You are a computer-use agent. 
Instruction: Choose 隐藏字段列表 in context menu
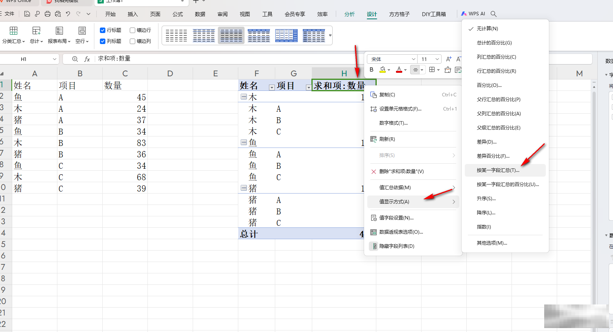pos(413,246)
